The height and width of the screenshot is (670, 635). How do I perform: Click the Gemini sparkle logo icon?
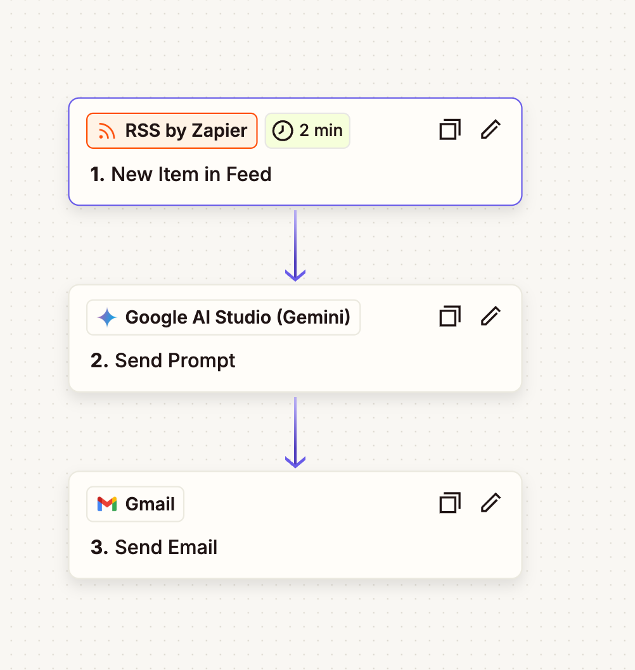coord(107,317)
